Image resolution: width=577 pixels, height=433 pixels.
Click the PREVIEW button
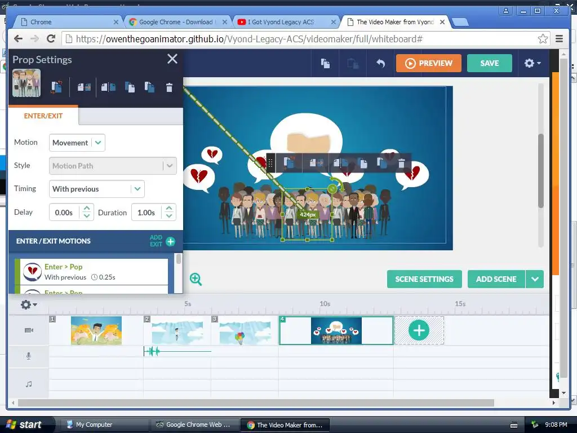click(429, 63)
